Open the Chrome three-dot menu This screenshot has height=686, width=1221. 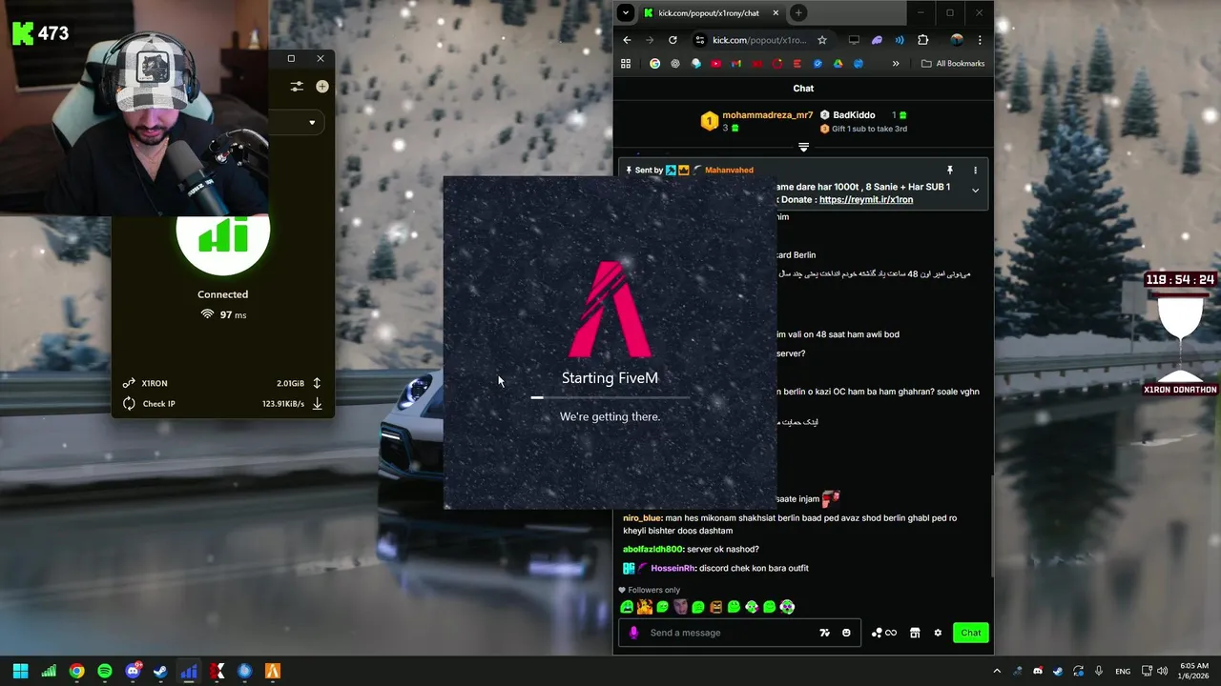pos(980,40)
